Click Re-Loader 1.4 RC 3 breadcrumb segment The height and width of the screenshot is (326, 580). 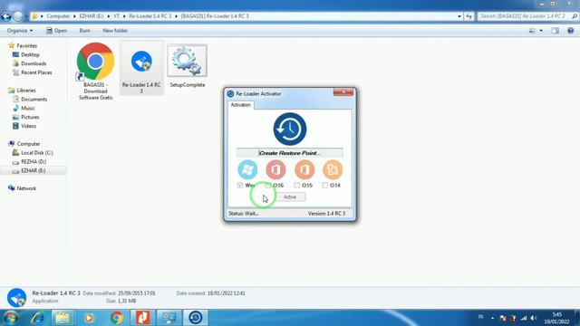tap(150, 16)
